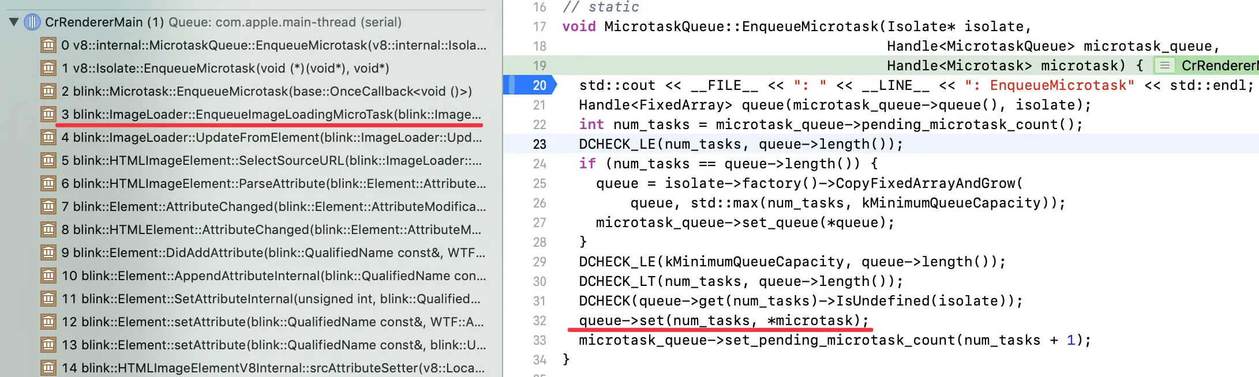Click frame icon for 9 blink::Element::DidAddAttribute
This screenshot has height=377, width=1259.
click(x=48, y=252)
